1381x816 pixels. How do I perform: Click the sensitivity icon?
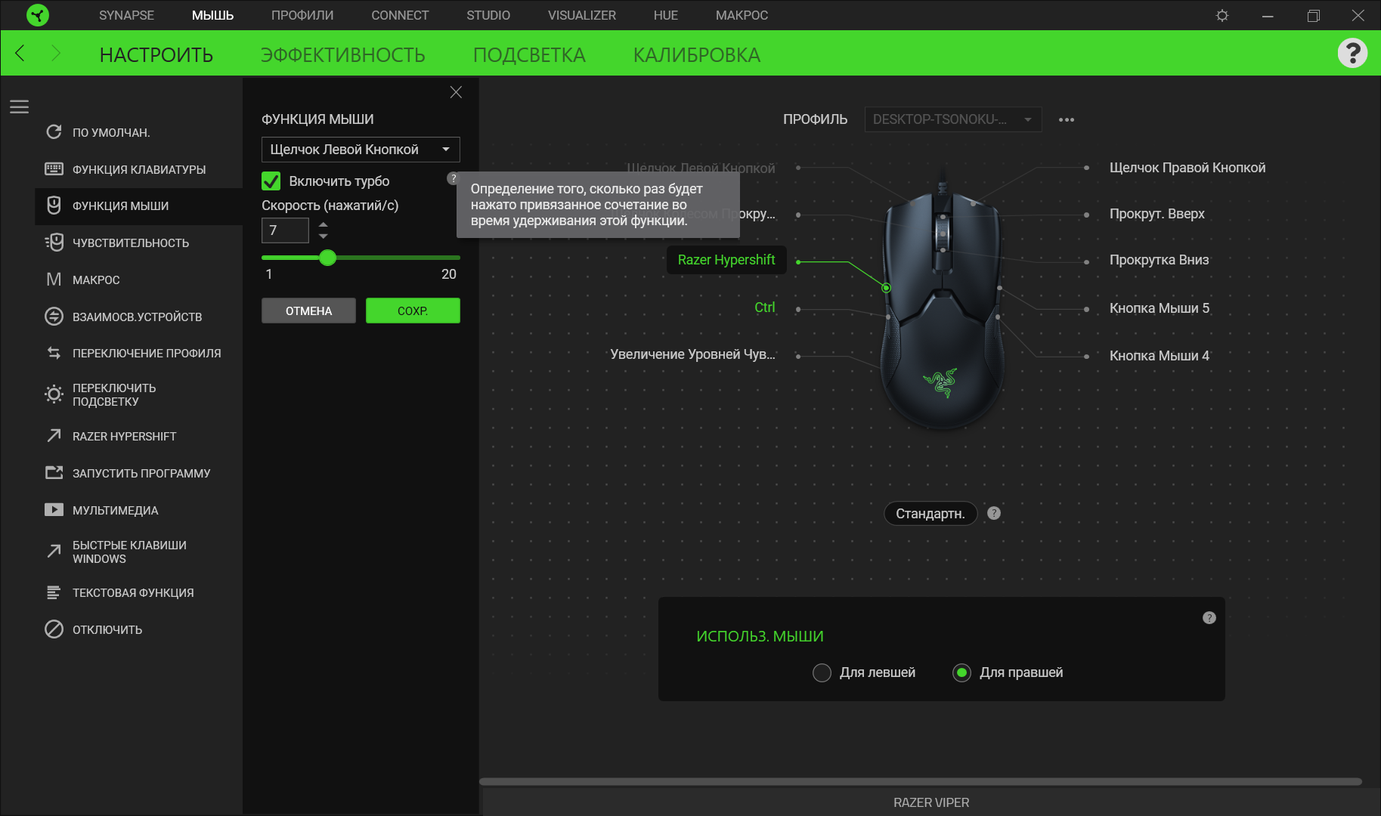click(54, 243)
